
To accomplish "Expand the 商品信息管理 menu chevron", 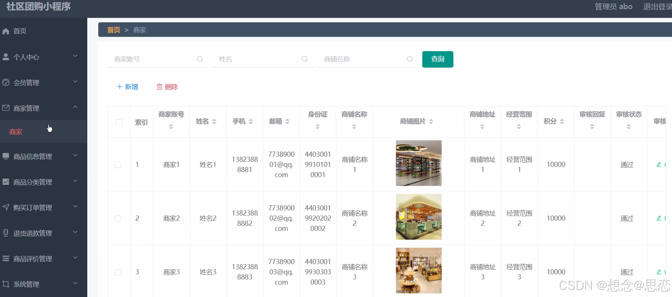I will point(75,156).
